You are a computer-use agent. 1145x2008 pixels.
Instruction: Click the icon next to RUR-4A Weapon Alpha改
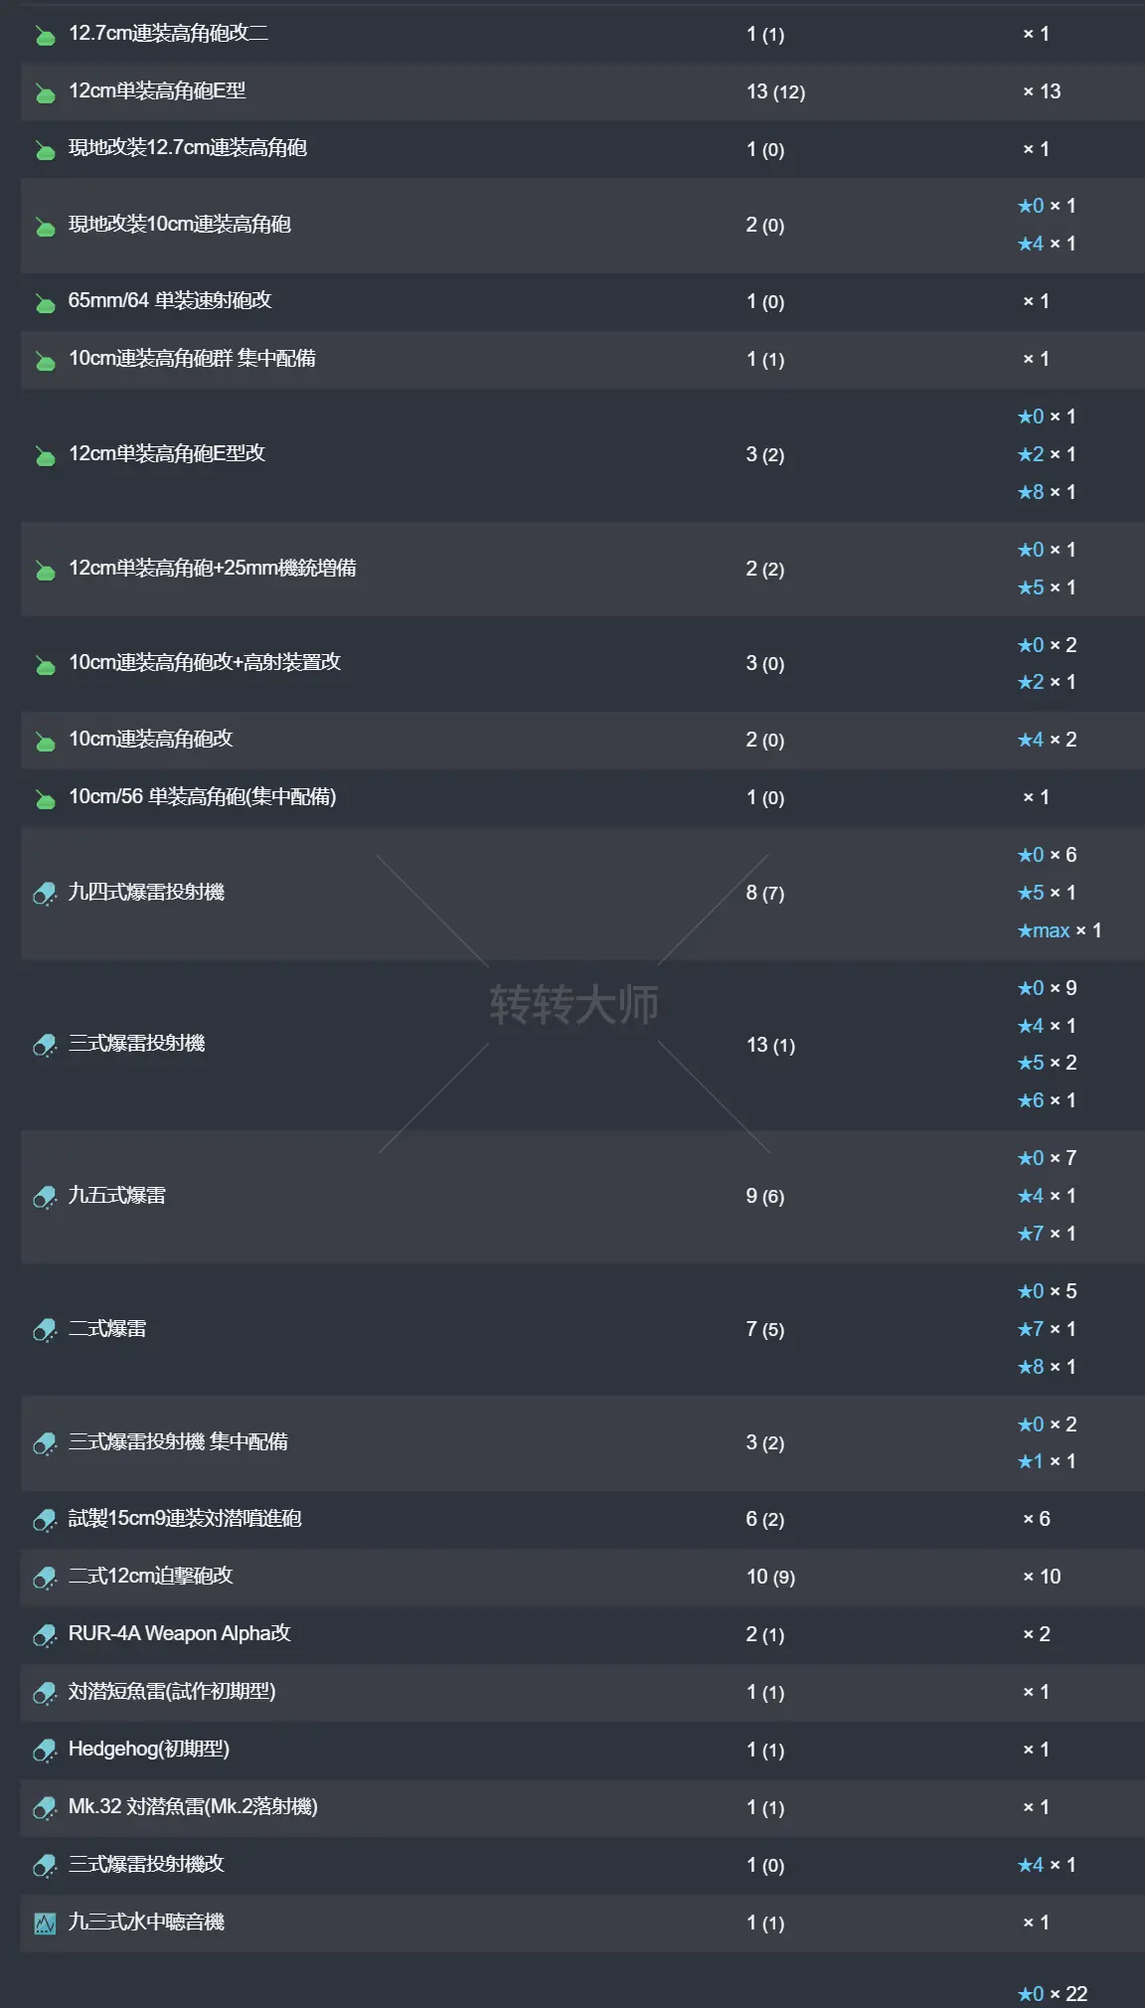point(42,1633)
